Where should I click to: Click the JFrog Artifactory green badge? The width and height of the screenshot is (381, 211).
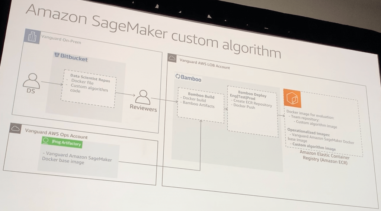pyautogui.click(x=62, y=142)
